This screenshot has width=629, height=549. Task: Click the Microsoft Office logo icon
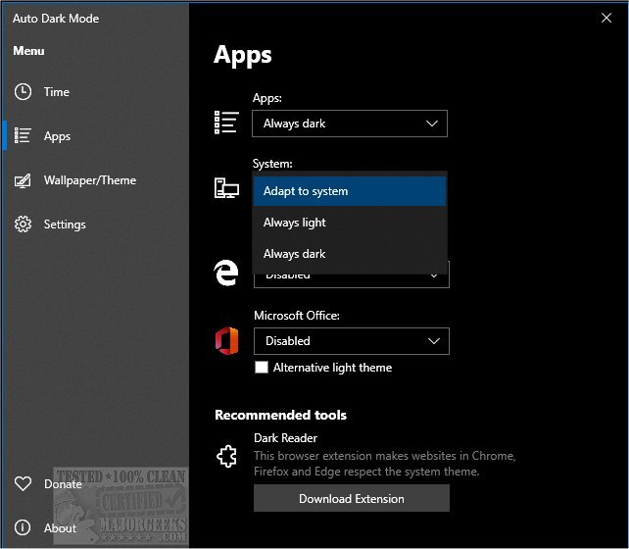pos(226,341)
